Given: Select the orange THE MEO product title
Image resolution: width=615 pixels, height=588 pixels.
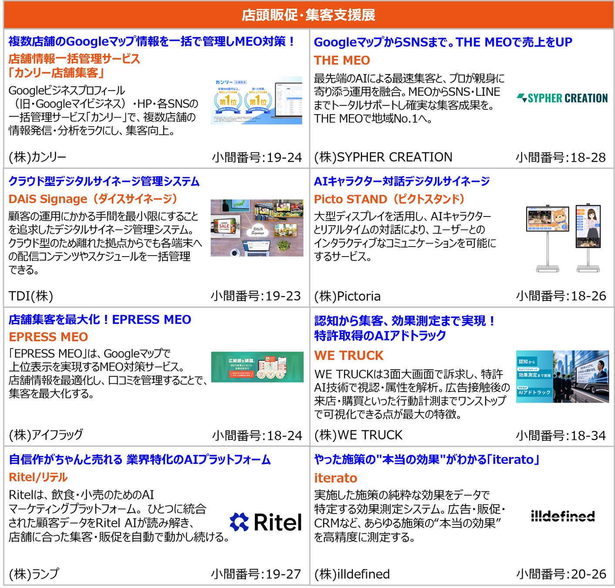Looking at the screenshot, I should tap(342, 60).
